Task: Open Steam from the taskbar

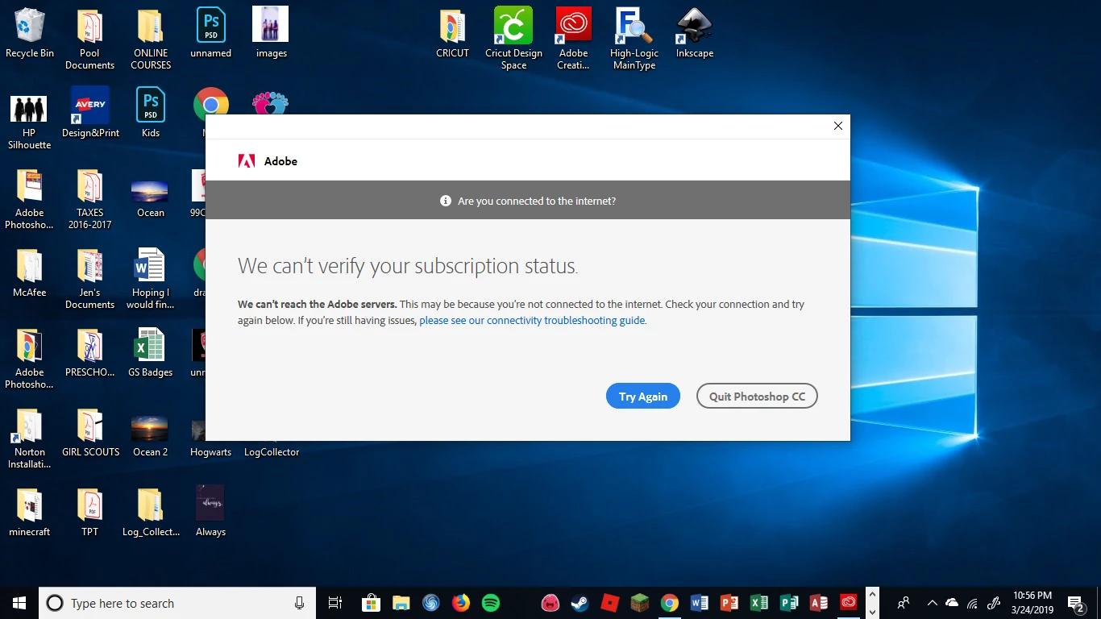Action: [x=580, y=603]
